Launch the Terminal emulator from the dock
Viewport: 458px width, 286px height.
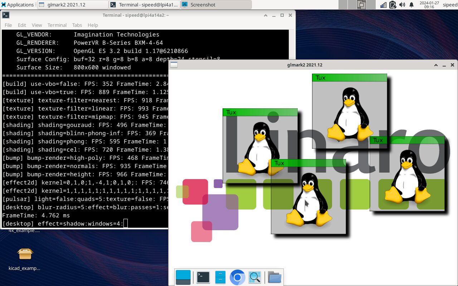pos(203,277)
